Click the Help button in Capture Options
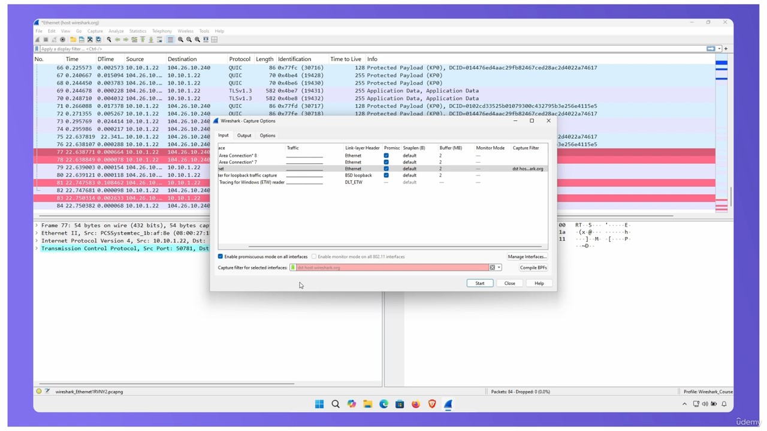The image size is (767, 431). coord(539,283)
